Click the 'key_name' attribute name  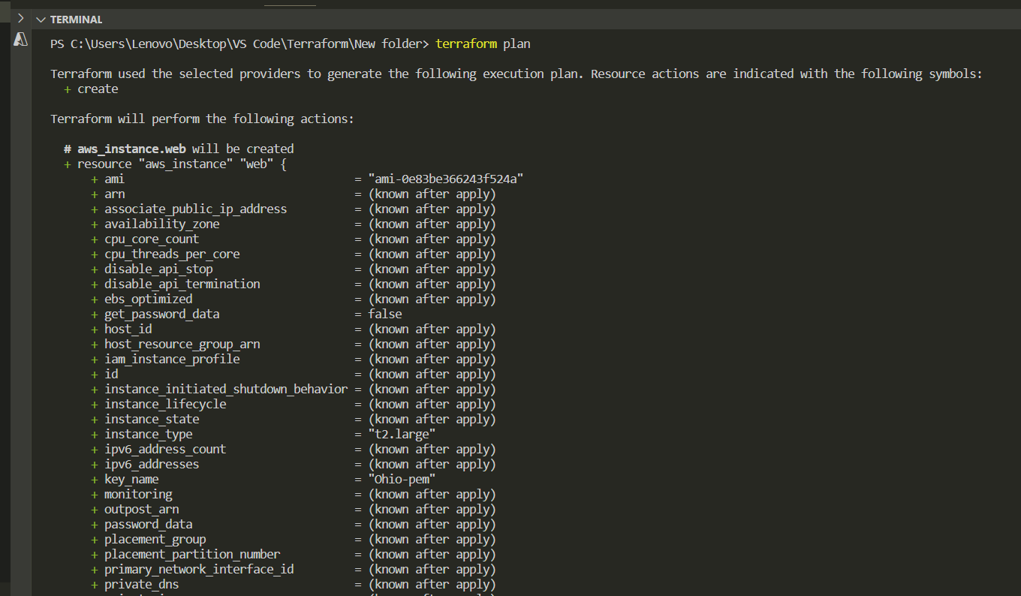tap(131, 479)
